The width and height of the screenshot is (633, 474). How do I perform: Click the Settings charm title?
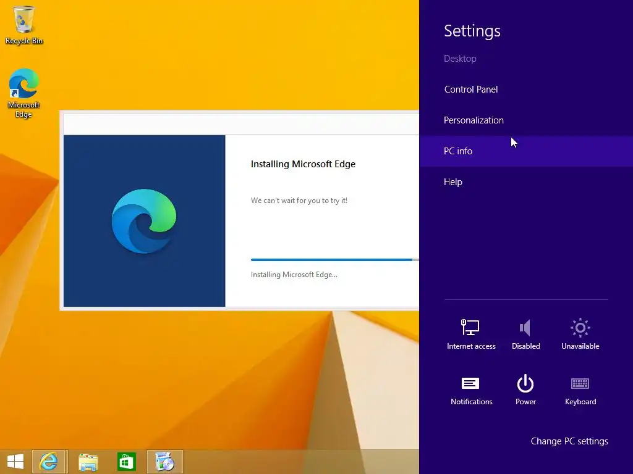click(x=472, y=31)
